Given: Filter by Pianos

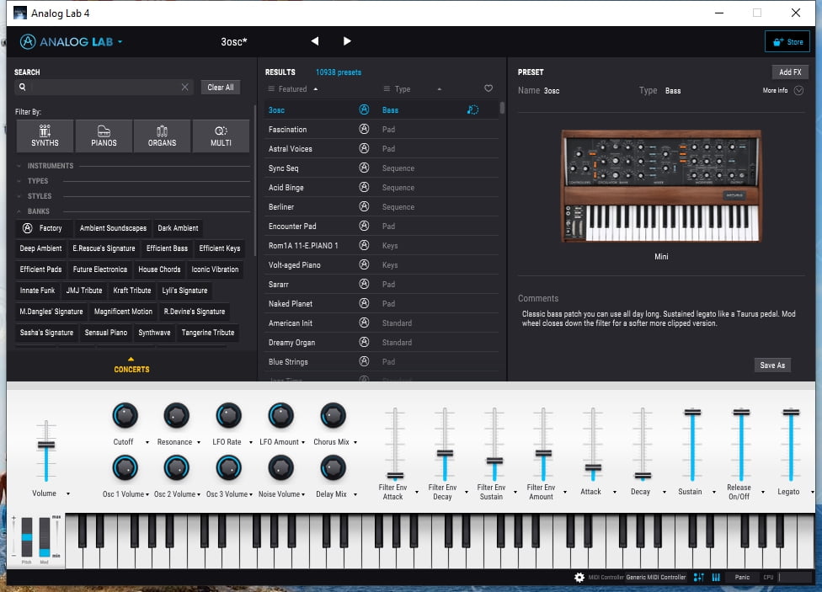Looking at the screenshot, I should click(x=104, y=136).
